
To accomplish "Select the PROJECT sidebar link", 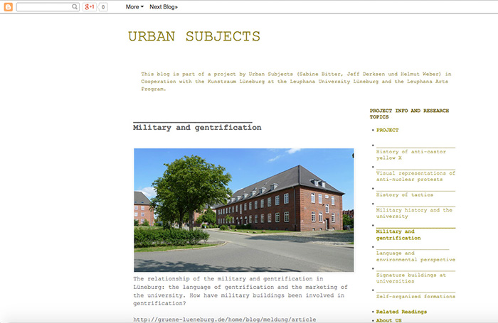I will tap(387, 130).
